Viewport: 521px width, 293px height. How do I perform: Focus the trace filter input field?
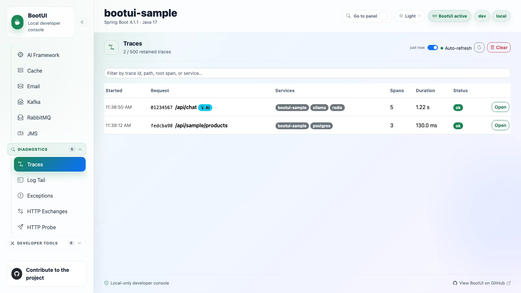(x=307, y=73)
